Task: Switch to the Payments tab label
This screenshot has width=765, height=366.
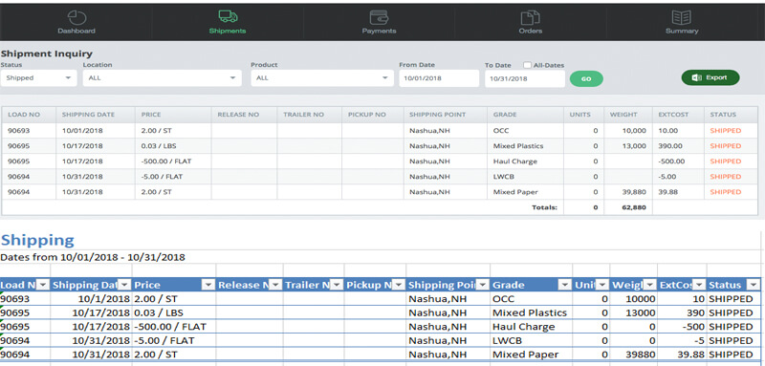Action: 379,31
